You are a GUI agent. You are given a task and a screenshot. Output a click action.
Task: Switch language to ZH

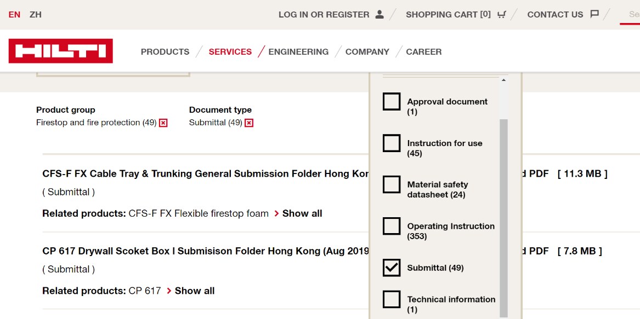(36, 15)
